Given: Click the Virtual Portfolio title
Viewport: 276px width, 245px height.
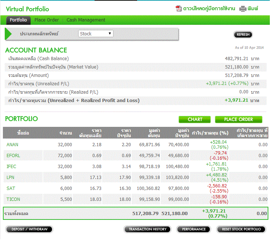Looking at the screenshot, I should pos(28,9).
